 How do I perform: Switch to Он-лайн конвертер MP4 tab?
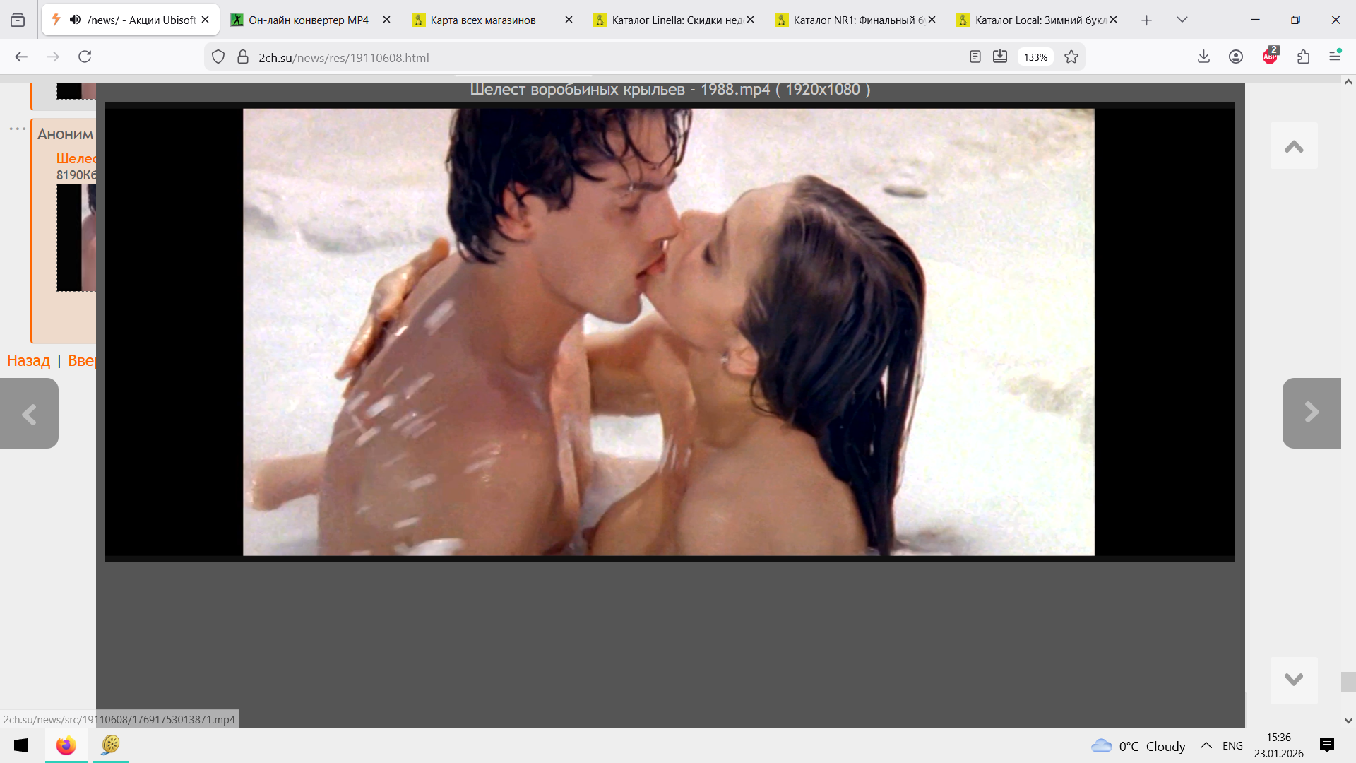pyautogui.click(x=309, y=20)
